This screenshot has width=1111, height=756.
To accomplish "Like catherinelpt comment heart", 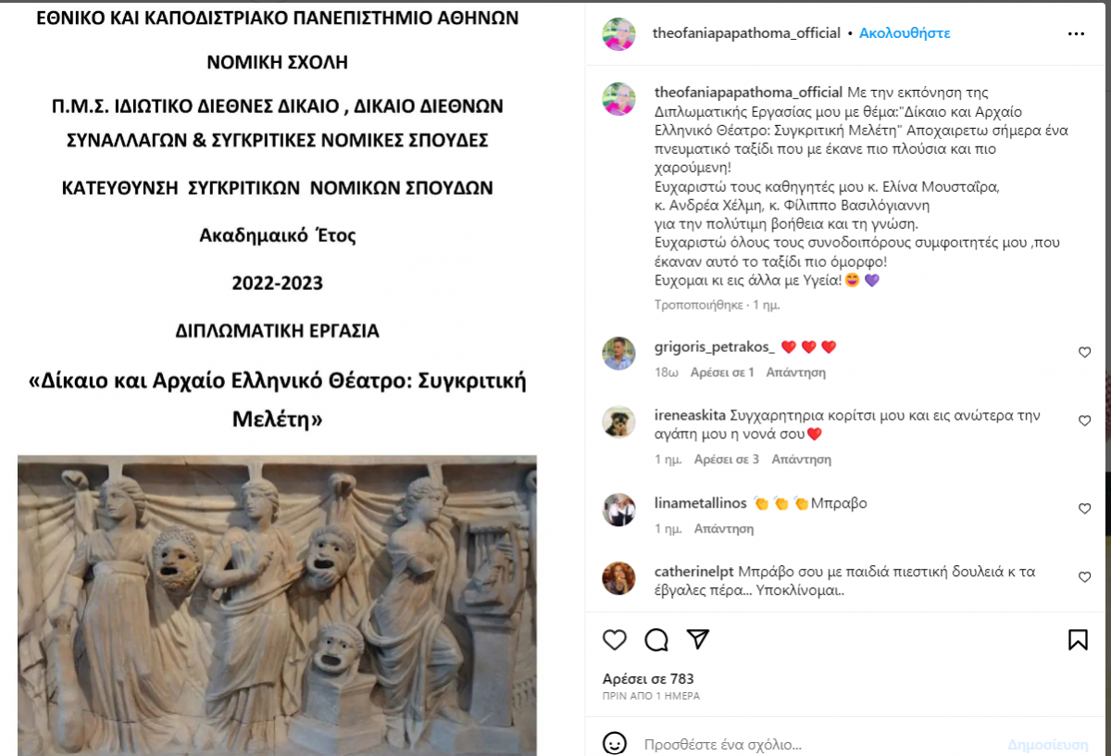I will click(x=1084, y=577).
